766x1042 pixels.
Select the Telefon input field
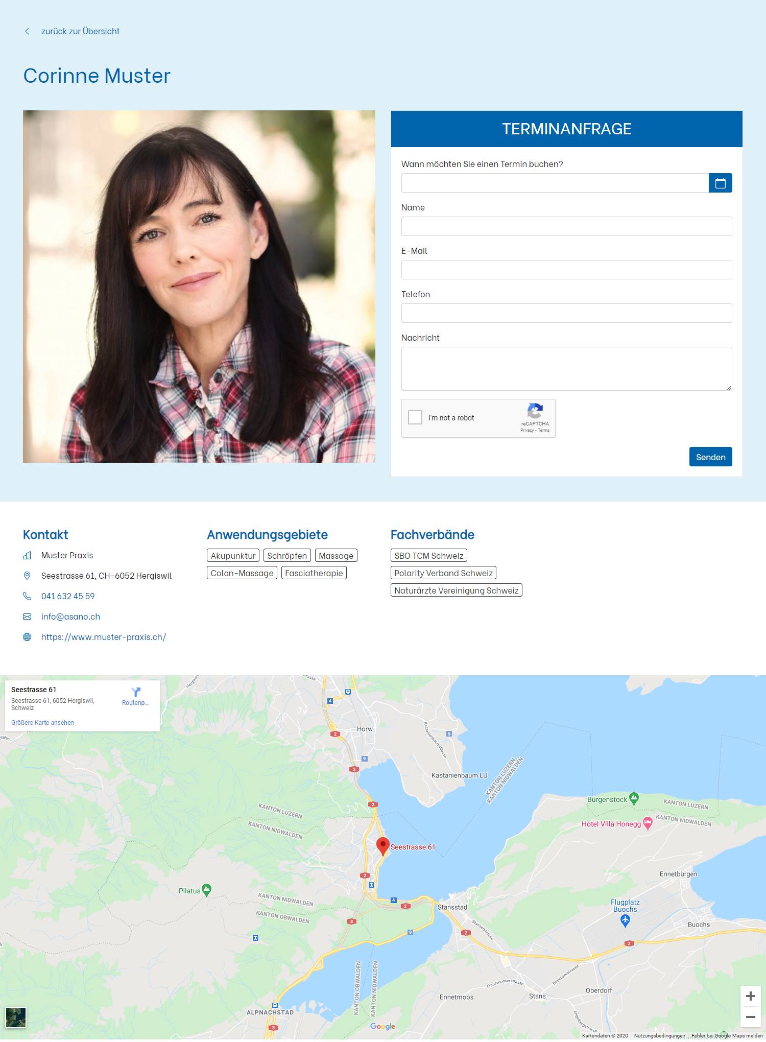pyautogui.click(x=566, y=313)
